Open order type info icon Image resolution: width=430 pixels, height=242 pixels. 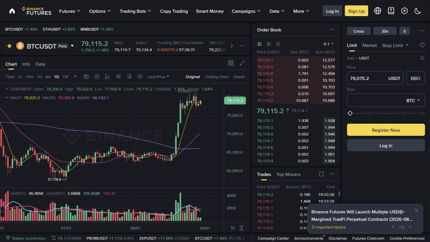tap(422, 45)
